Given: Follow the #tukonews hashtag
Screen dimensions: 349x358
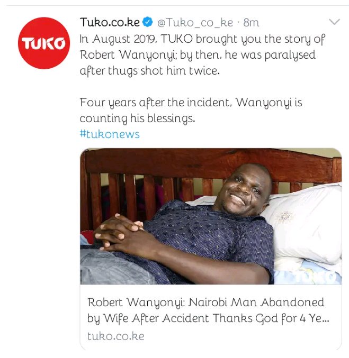Looking at the screenshot, I should pos(110,134).
